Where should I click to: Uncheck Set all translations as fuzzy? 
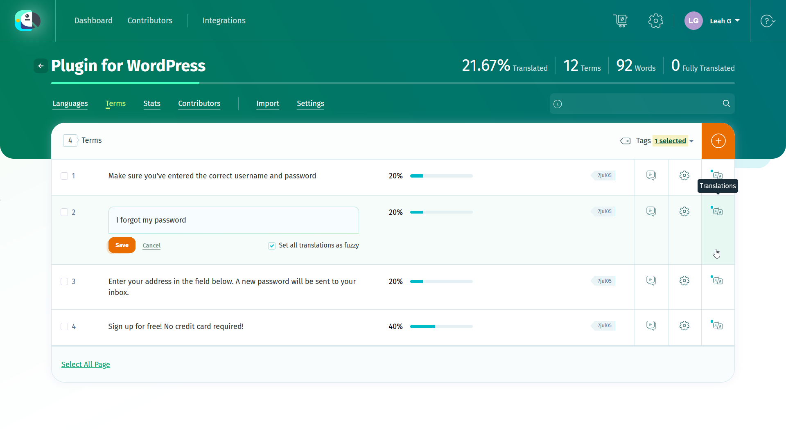(272, 245)
